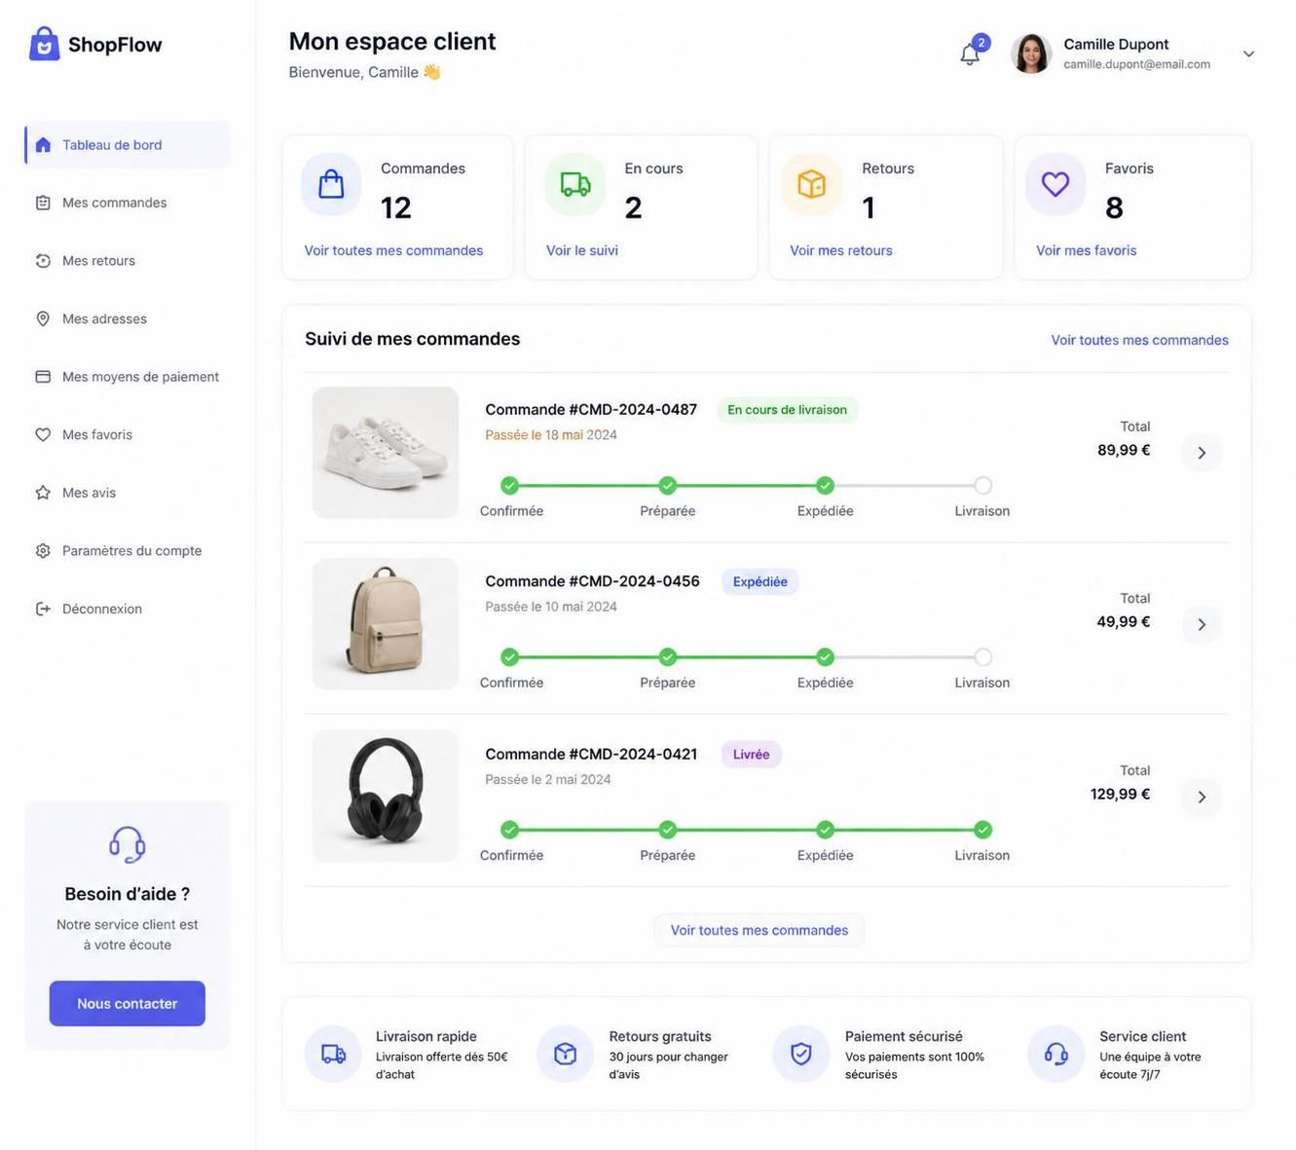The width and height of the screenshot is (1296, 1150).
Task: Expand order CMD-2024-0487 details chevron
Action: click(x=1202, y=453)
